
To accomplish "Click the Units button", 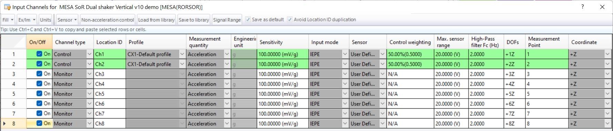I will pyautogui.click(x=46, y=20).
